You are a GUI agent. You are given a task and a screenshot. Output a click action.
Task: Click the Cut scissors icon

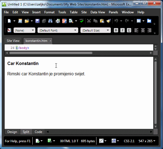(x=89, y=21)
